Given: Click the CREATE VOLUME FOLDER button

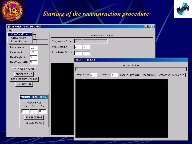Looking at the screenshot, I should click(x=172, y=75).
